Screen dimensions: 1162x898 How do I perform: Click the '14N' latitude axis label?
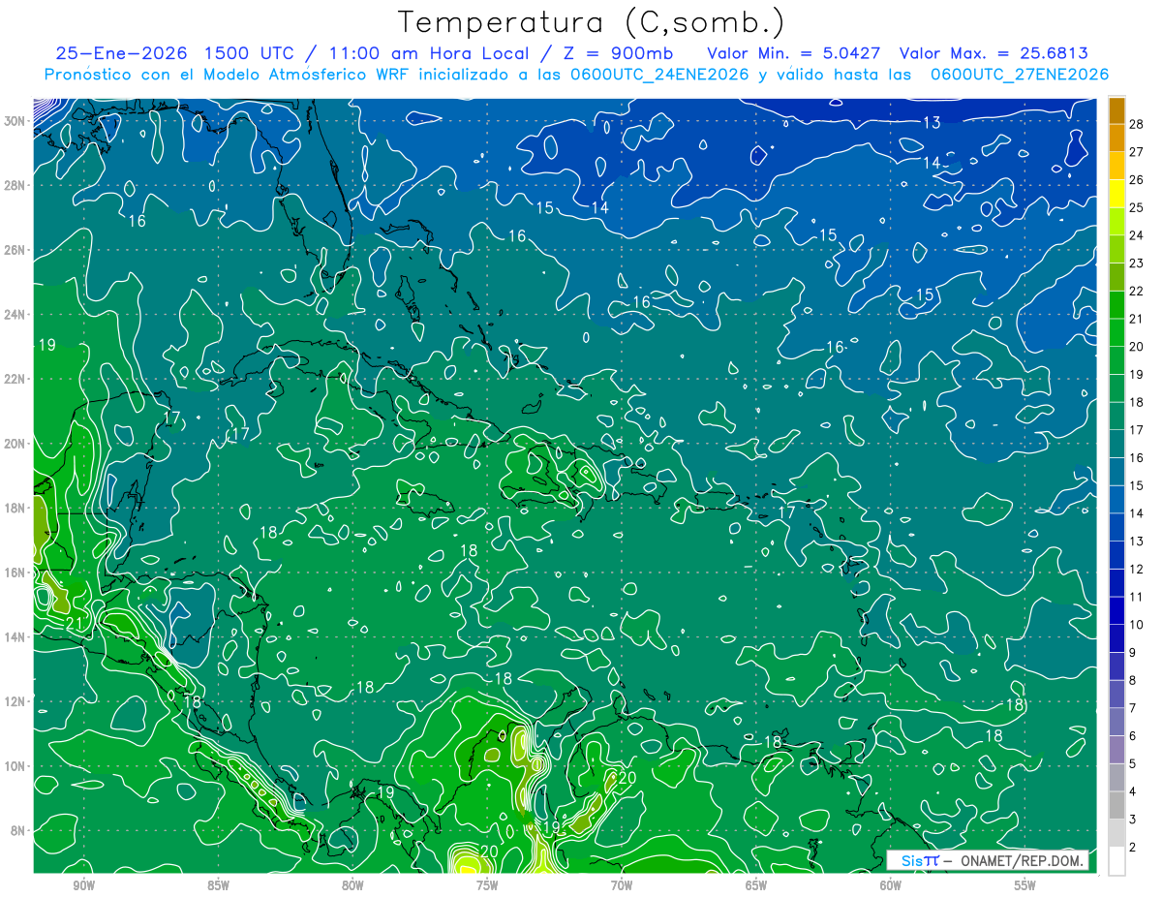coord(15,637)
